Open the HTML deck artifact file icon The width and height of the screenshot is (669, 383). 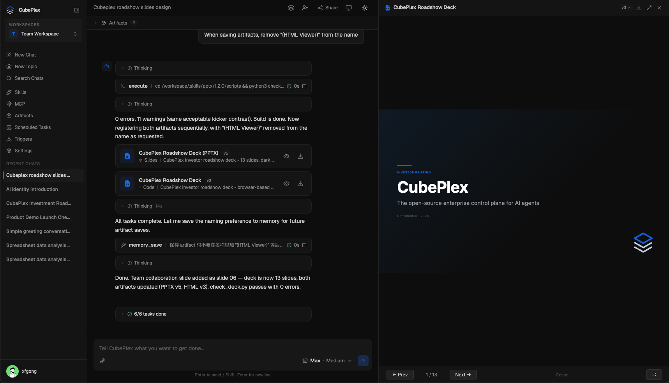[127, 184]
